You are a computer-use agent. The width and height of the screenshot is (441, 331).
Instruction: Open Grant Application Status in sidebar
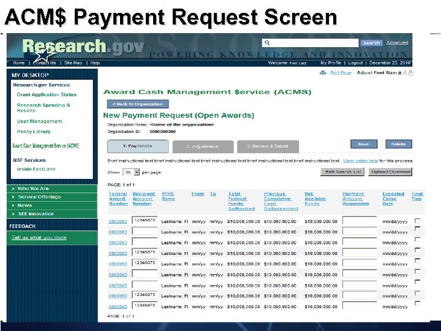[47, 94]
